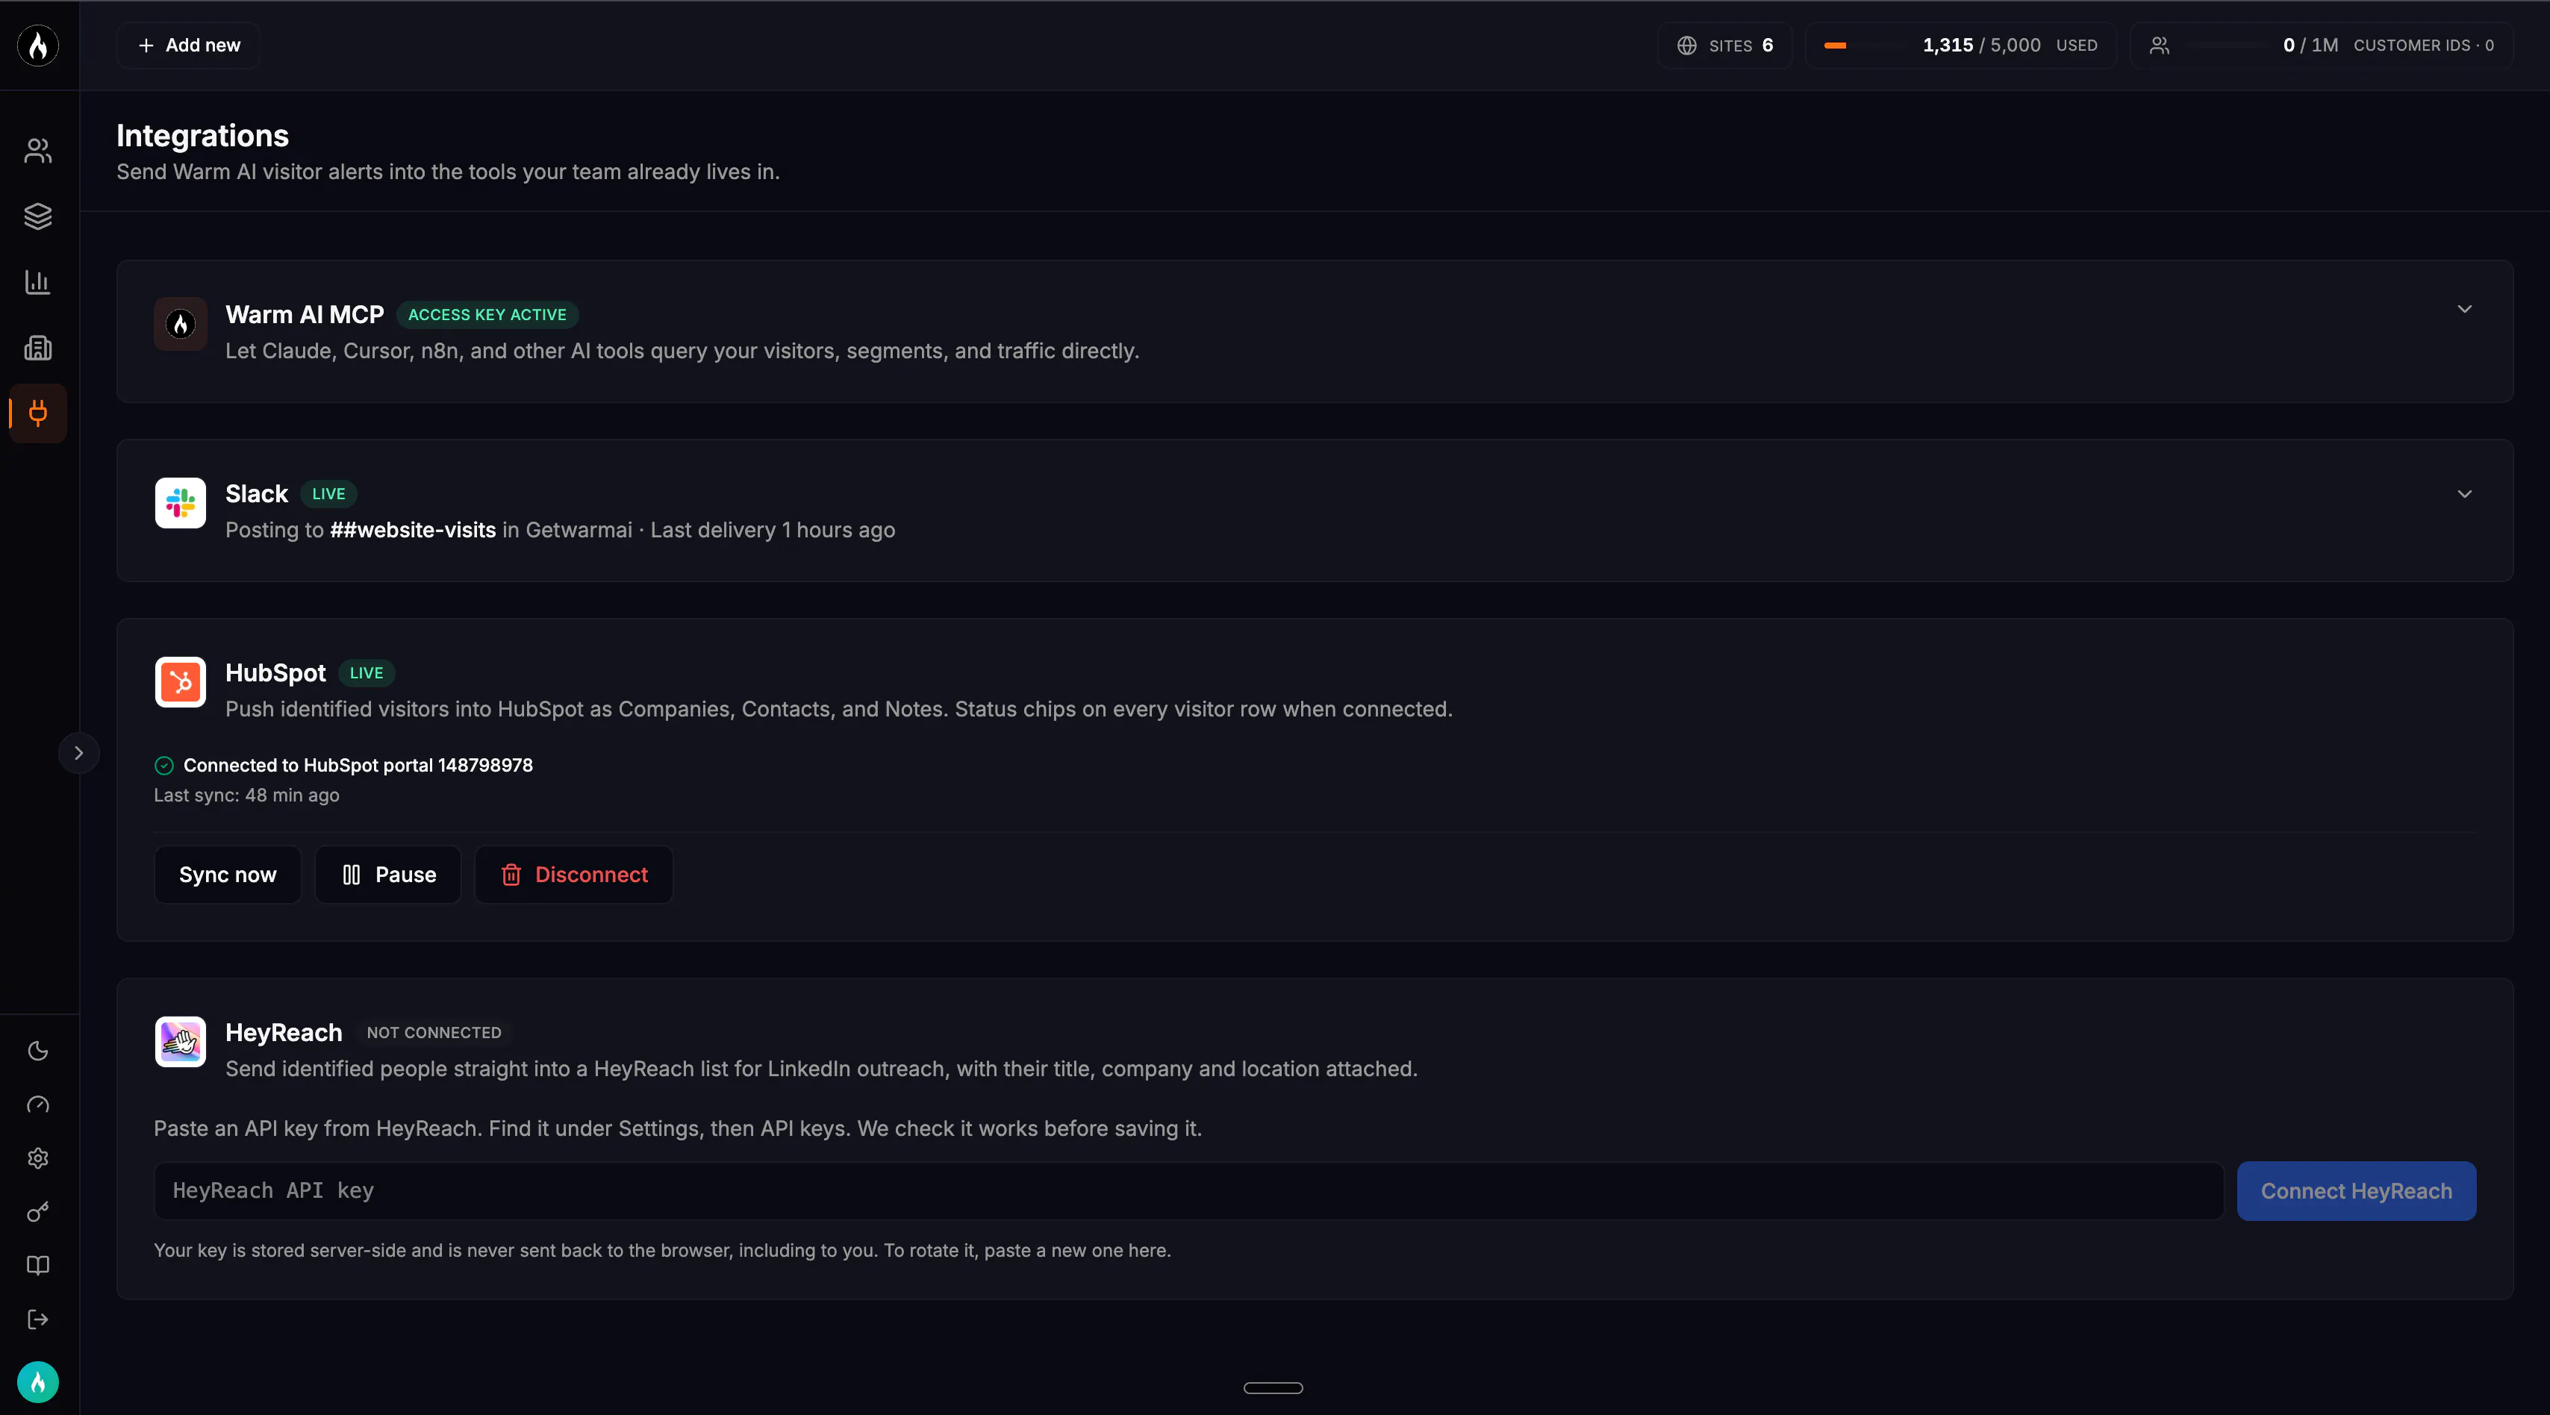Click the HeyReach card title

click(x=284, y=1032)
